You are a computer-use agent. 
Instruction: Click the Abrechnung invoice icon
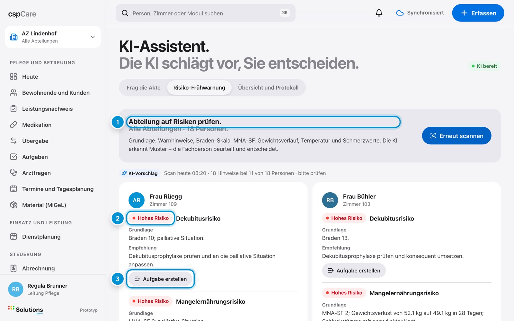click(x=13, y=268)
